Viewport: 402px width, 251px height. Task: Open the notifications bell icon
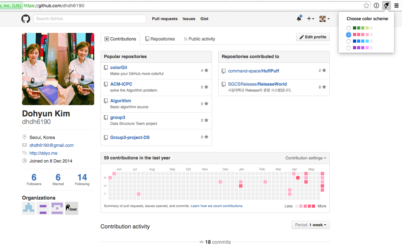(x=299, y=19)
